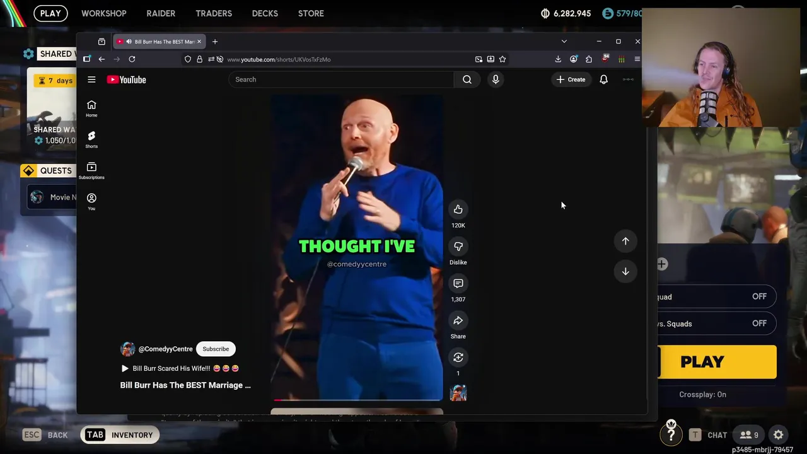
Task: Click the Remix icon below Share
Action: 458,358
